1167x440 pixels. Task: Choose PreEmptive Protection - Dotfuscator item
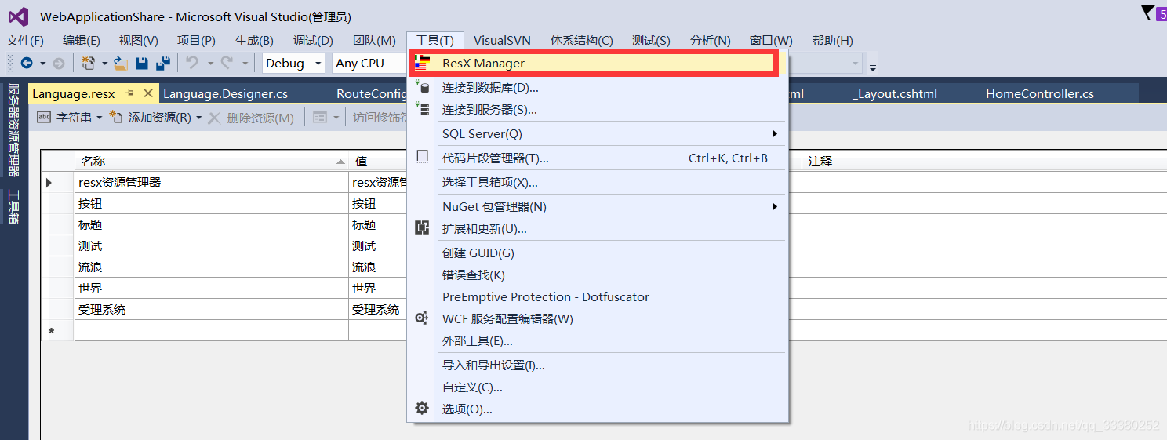coord(598,296)
